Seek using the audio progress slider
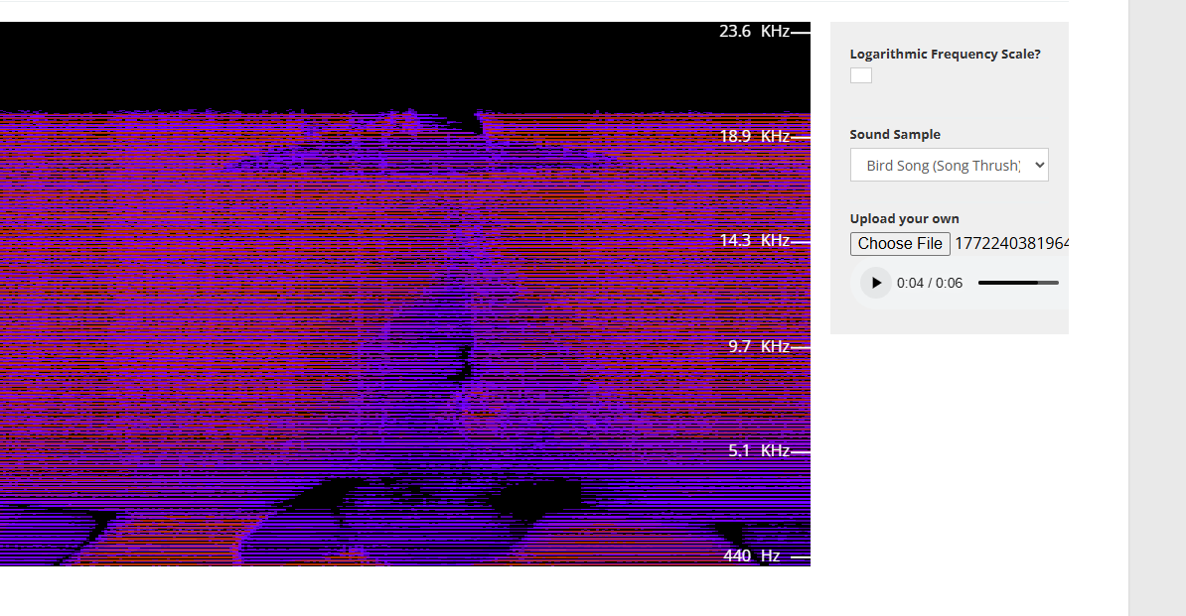 [x=1018, y=283]
